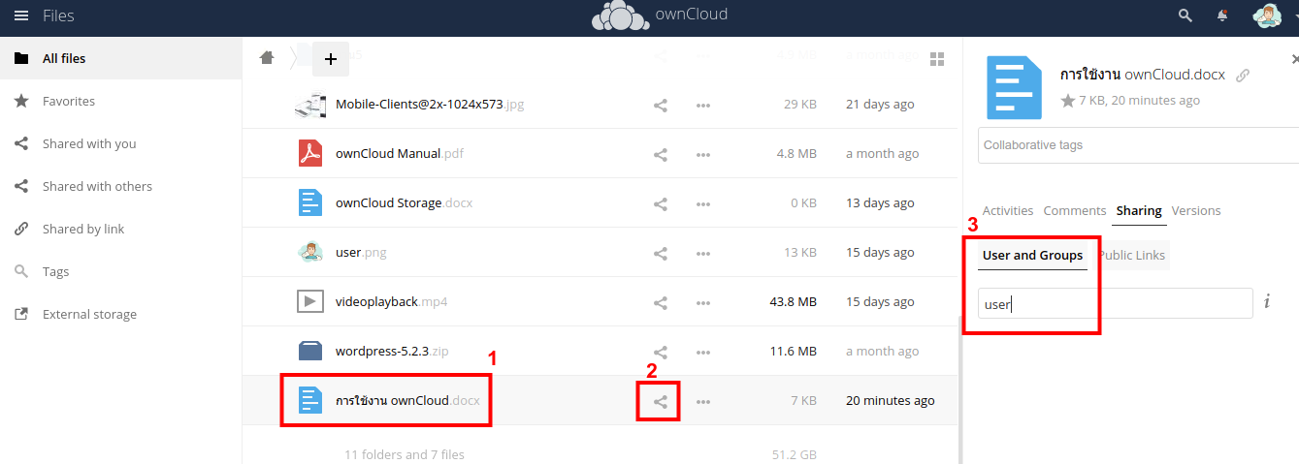Screen dimensions: 1299x464
Task: Open the Favorites sidebar section
Action: (x=68, y=101)
